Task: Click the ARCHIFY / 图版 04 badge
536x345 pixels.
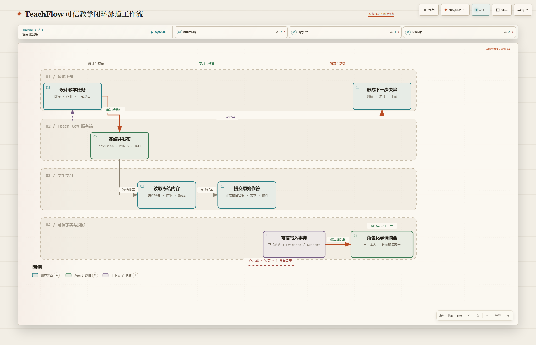Action: pos(498,49)
